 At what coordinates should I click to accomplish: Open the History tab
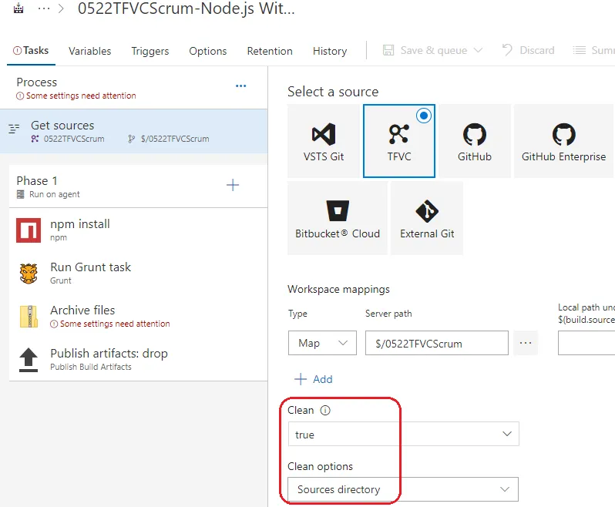click(330, 51)
